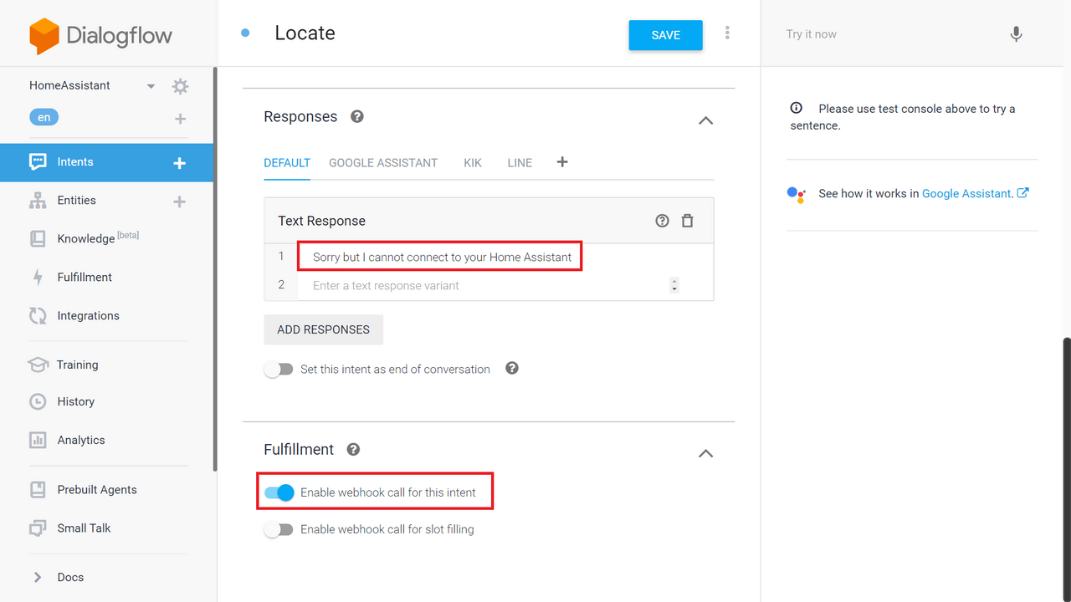The image size is (1071, 602).
Task: Enable webhook call for slot filling
Action: coord(279,529)
